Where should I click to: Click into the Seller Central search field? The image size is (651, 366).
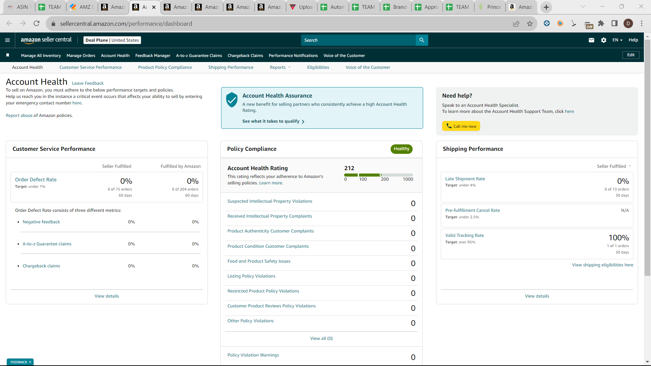358,40
